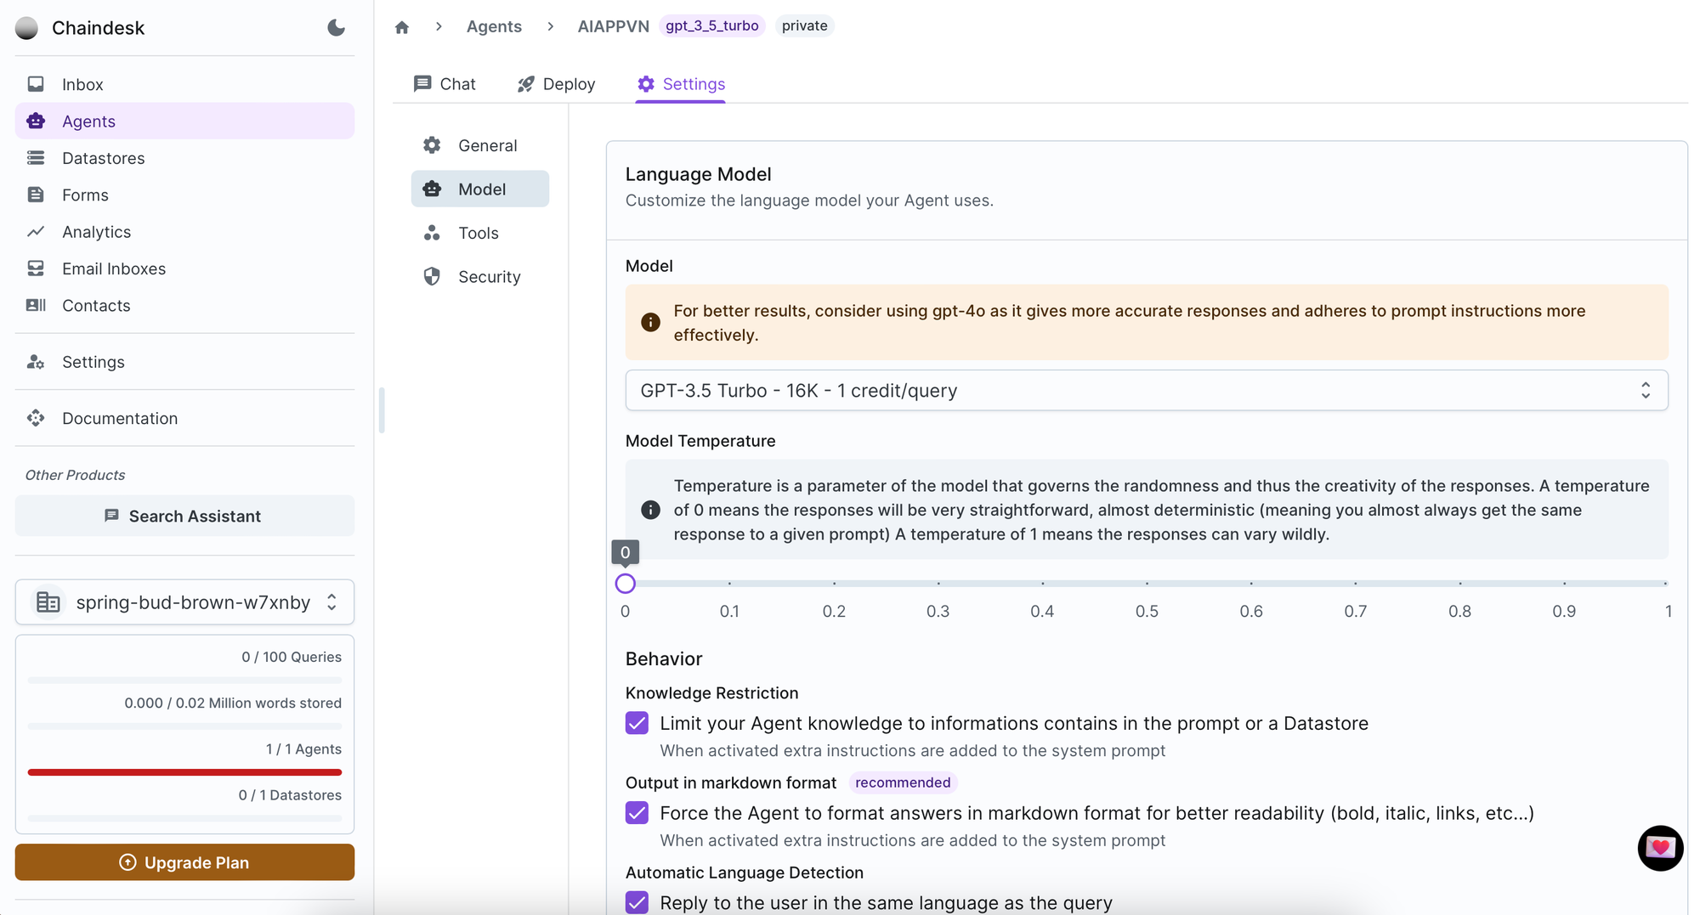Click the gpt_3_5_turbo badge
1700x915 pixels.
tap(712, 25)
